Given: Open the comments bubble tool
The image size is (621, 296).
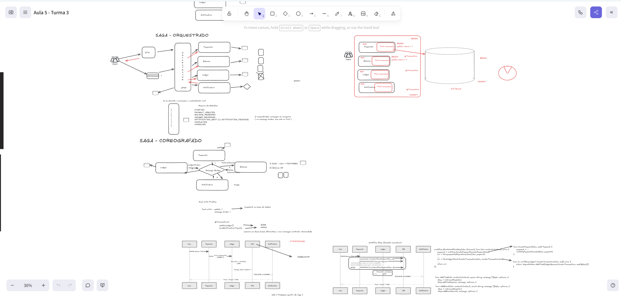Looking at the screenshot, I should (x=88, y=285).
